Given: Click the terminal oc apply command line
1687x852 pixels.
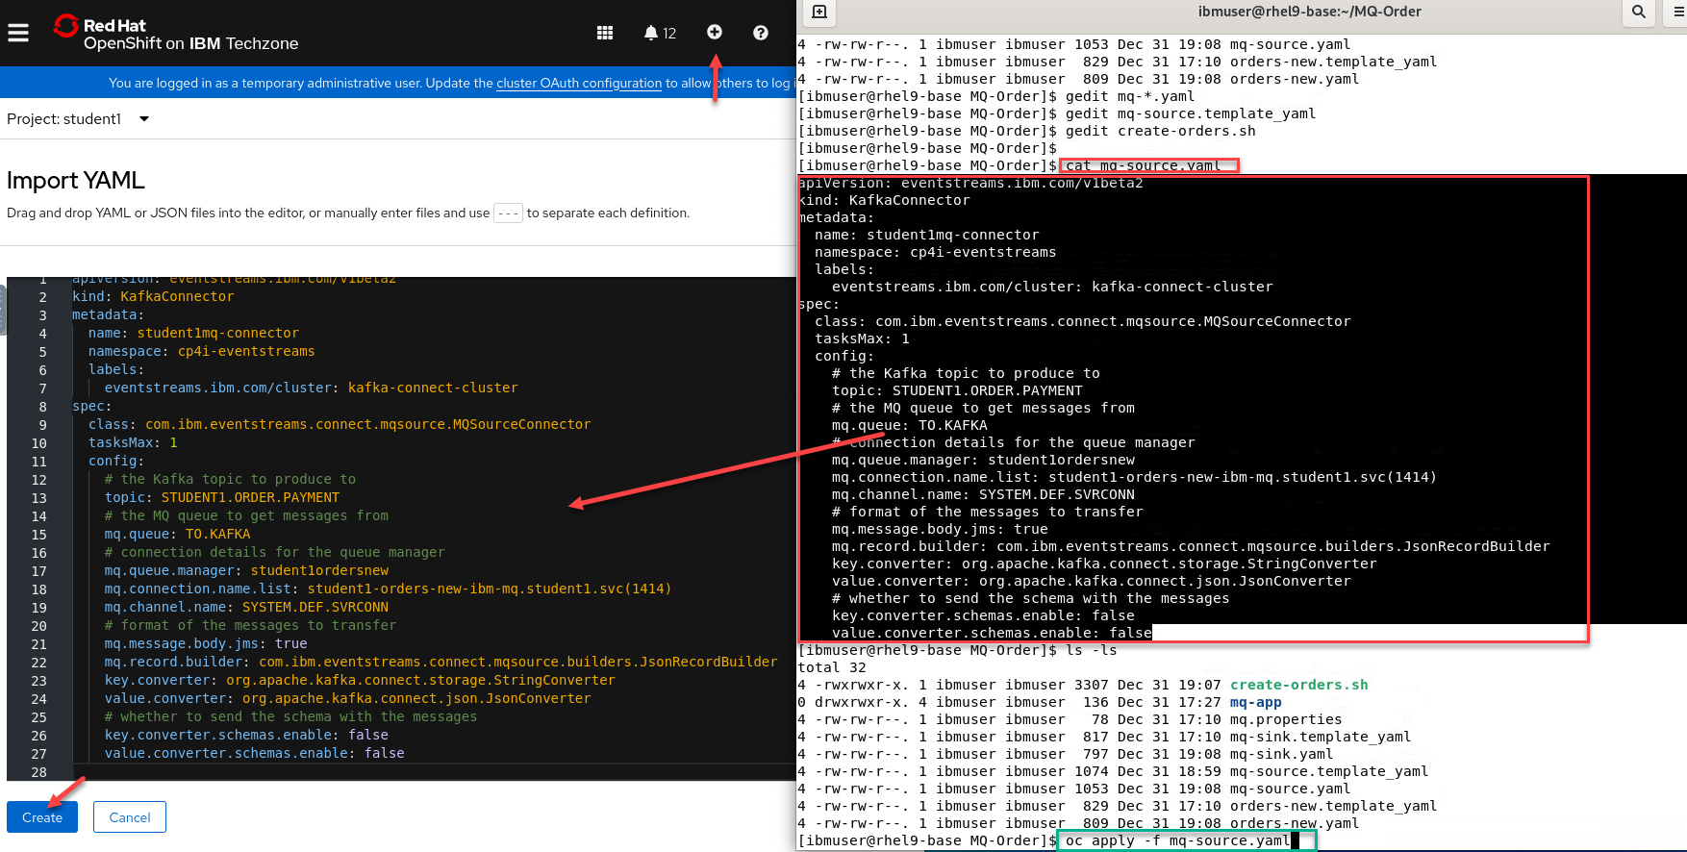Looking at the screenshot, I should click(1176, 840).
